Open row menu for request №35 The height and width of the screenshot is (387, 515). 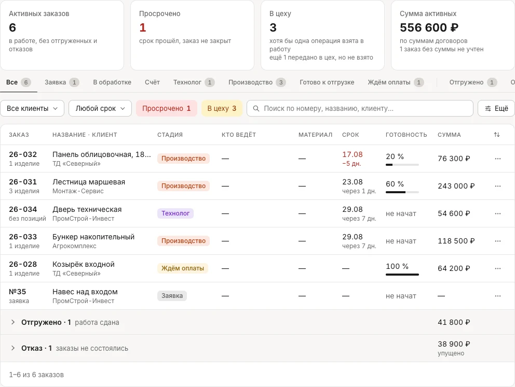(497, 296)
